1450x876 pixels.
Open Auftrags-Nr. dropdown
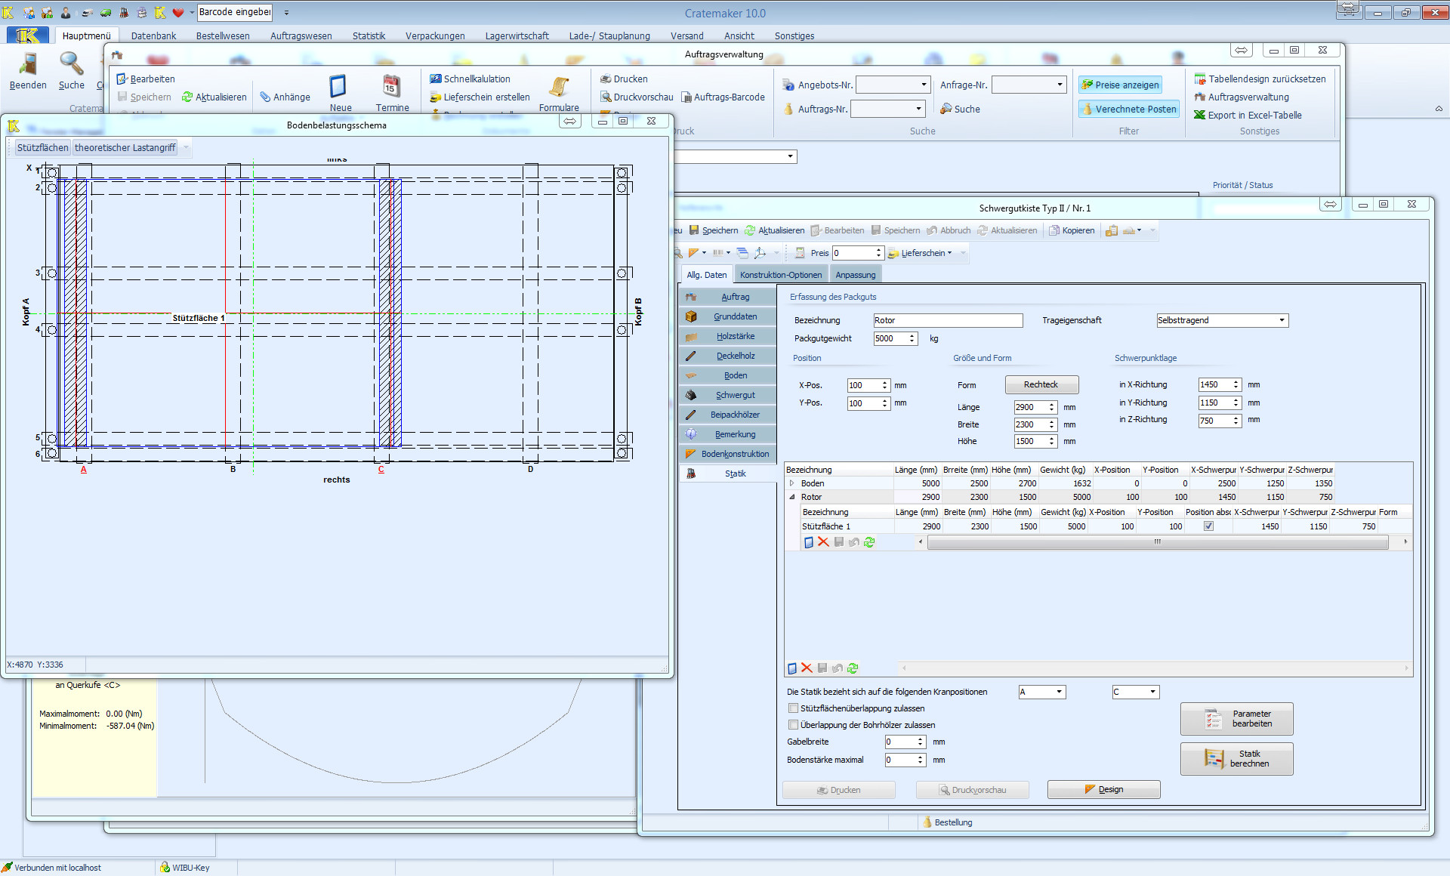tap(918, 109)
